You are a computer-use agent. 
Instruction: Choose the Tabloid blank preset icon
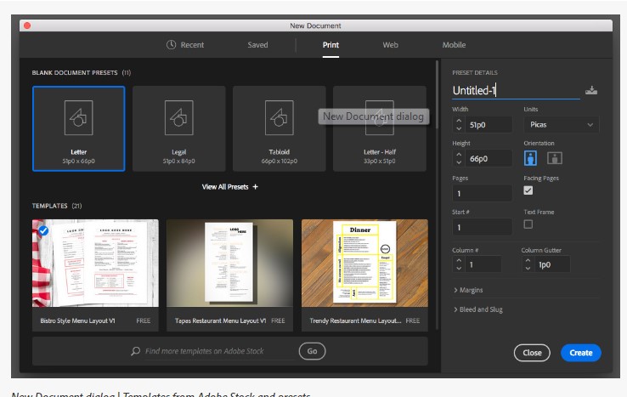[x=279, y=120]
